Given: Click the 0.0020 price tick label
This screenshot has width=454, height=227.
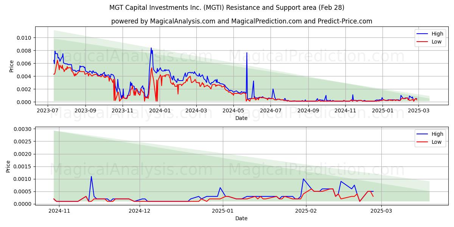Looking at the screenshot, I should pyautogui.click(x=23, y=154).
